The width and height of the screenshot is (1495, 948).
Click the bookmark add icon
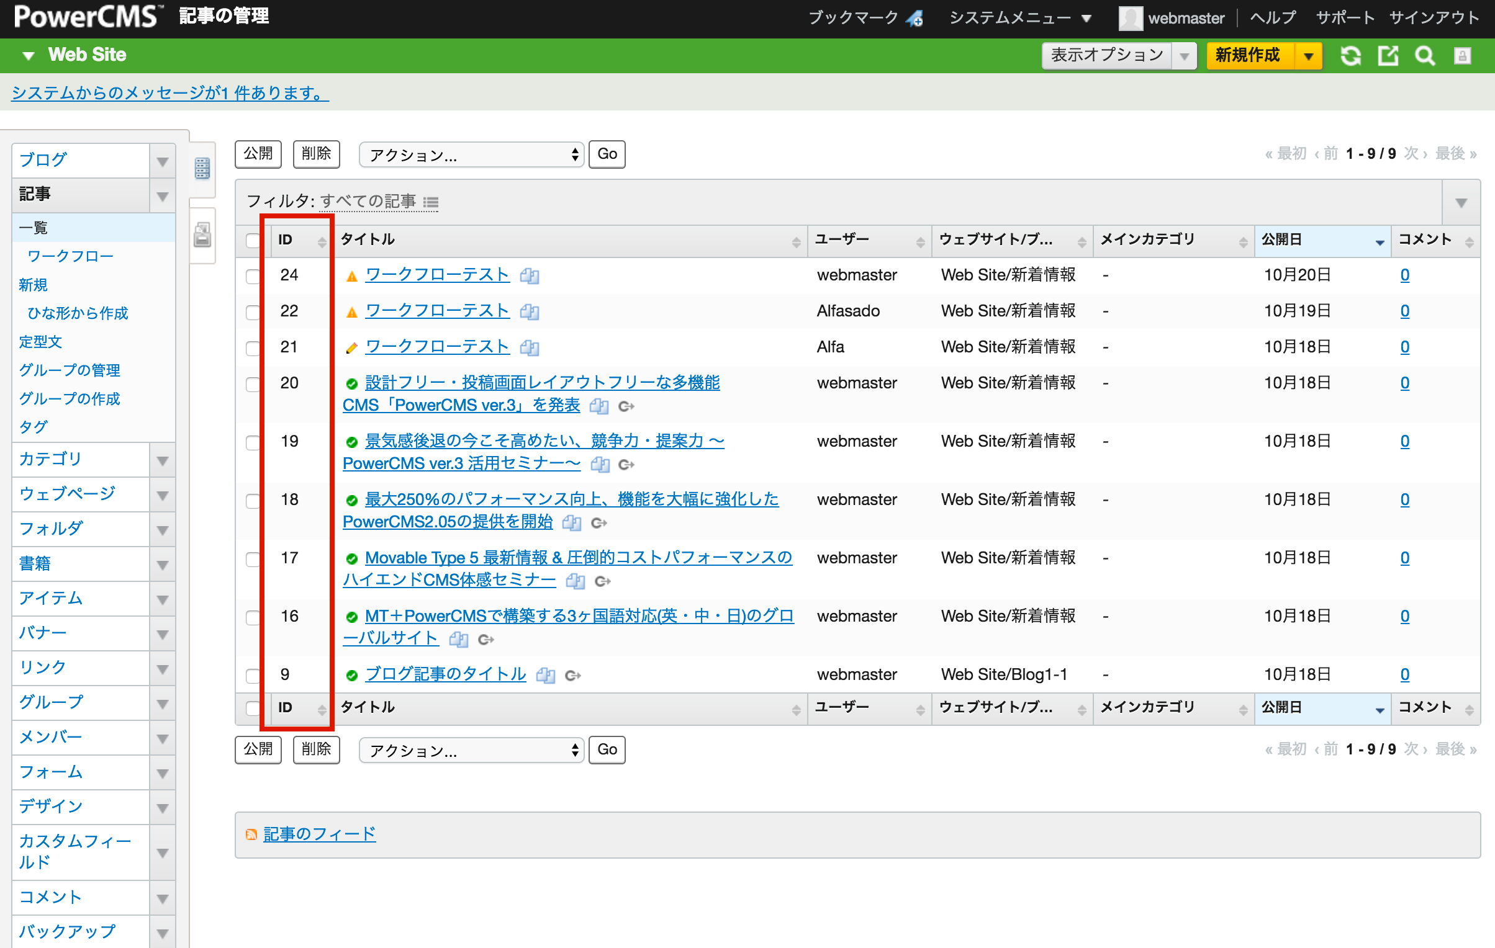click(915, 19)
